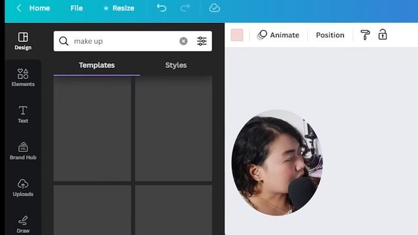Select the oval-framed photo on canvas
Viewport: 418px width, 235px height.
(x=277, y=163)
